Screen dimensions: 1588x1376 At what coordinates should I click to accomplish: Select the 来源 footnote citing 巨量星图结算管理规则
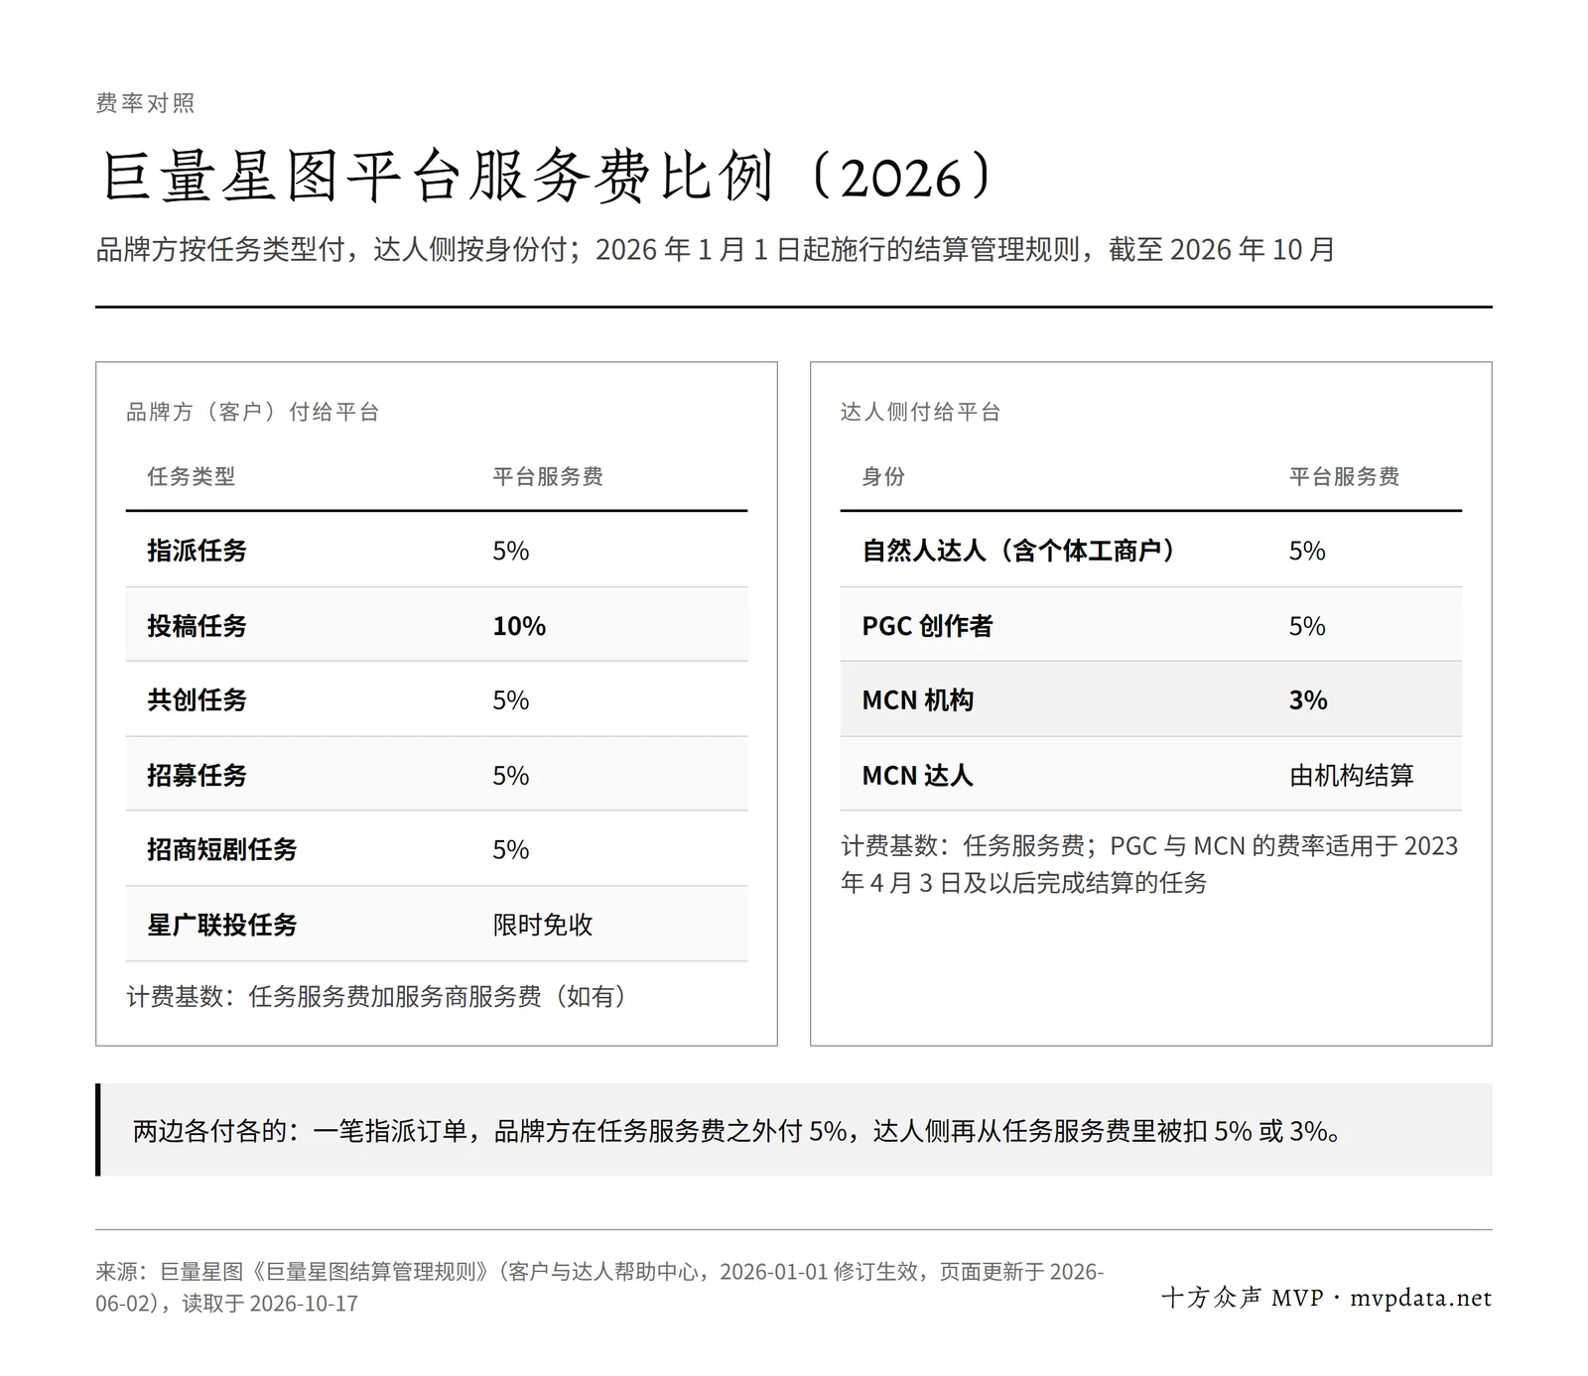pos(599,1288)
